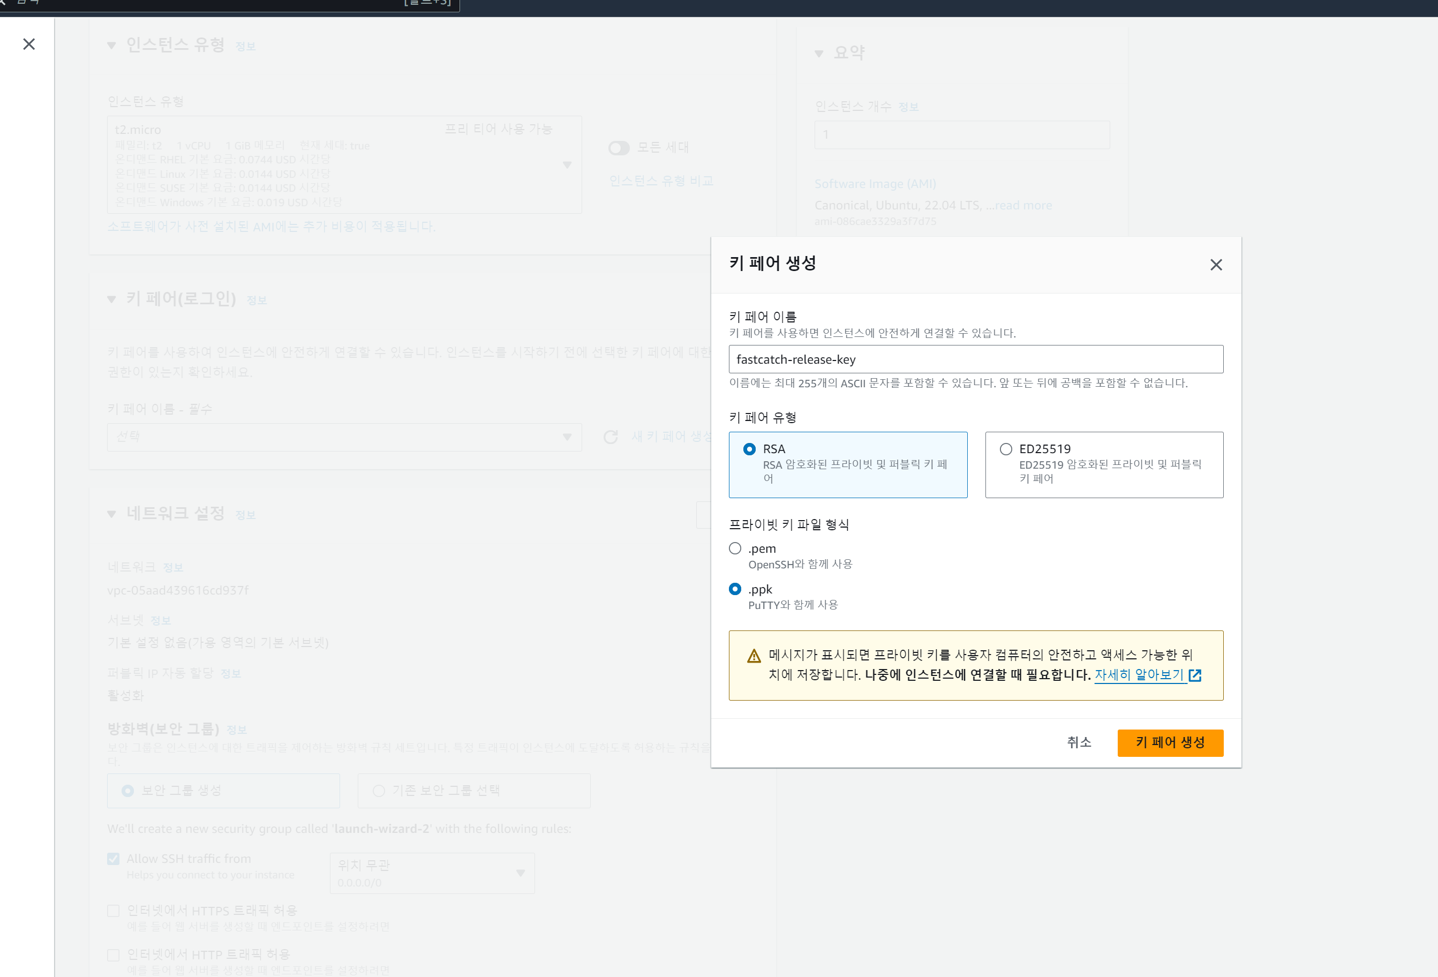Choose the .pem private key format
The image size is (1438, 977).
coord(735,548)
